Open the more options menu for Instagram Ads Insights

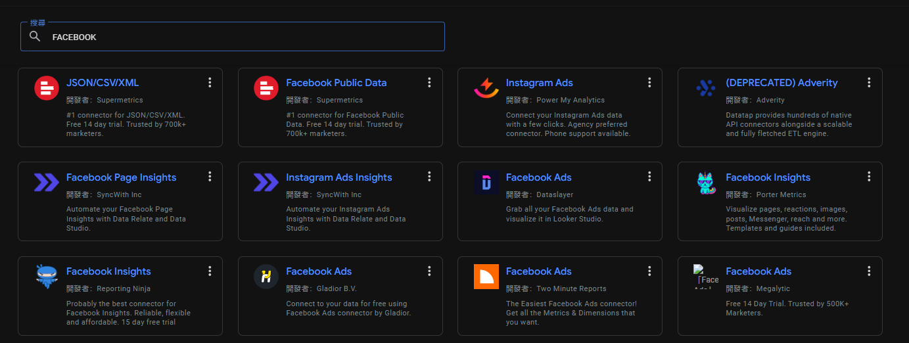point(429,176)
